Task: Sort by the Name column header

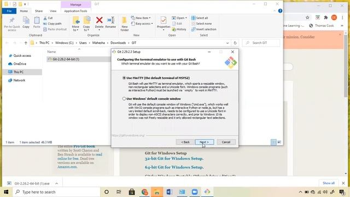Action: click(x=51, y=52)
